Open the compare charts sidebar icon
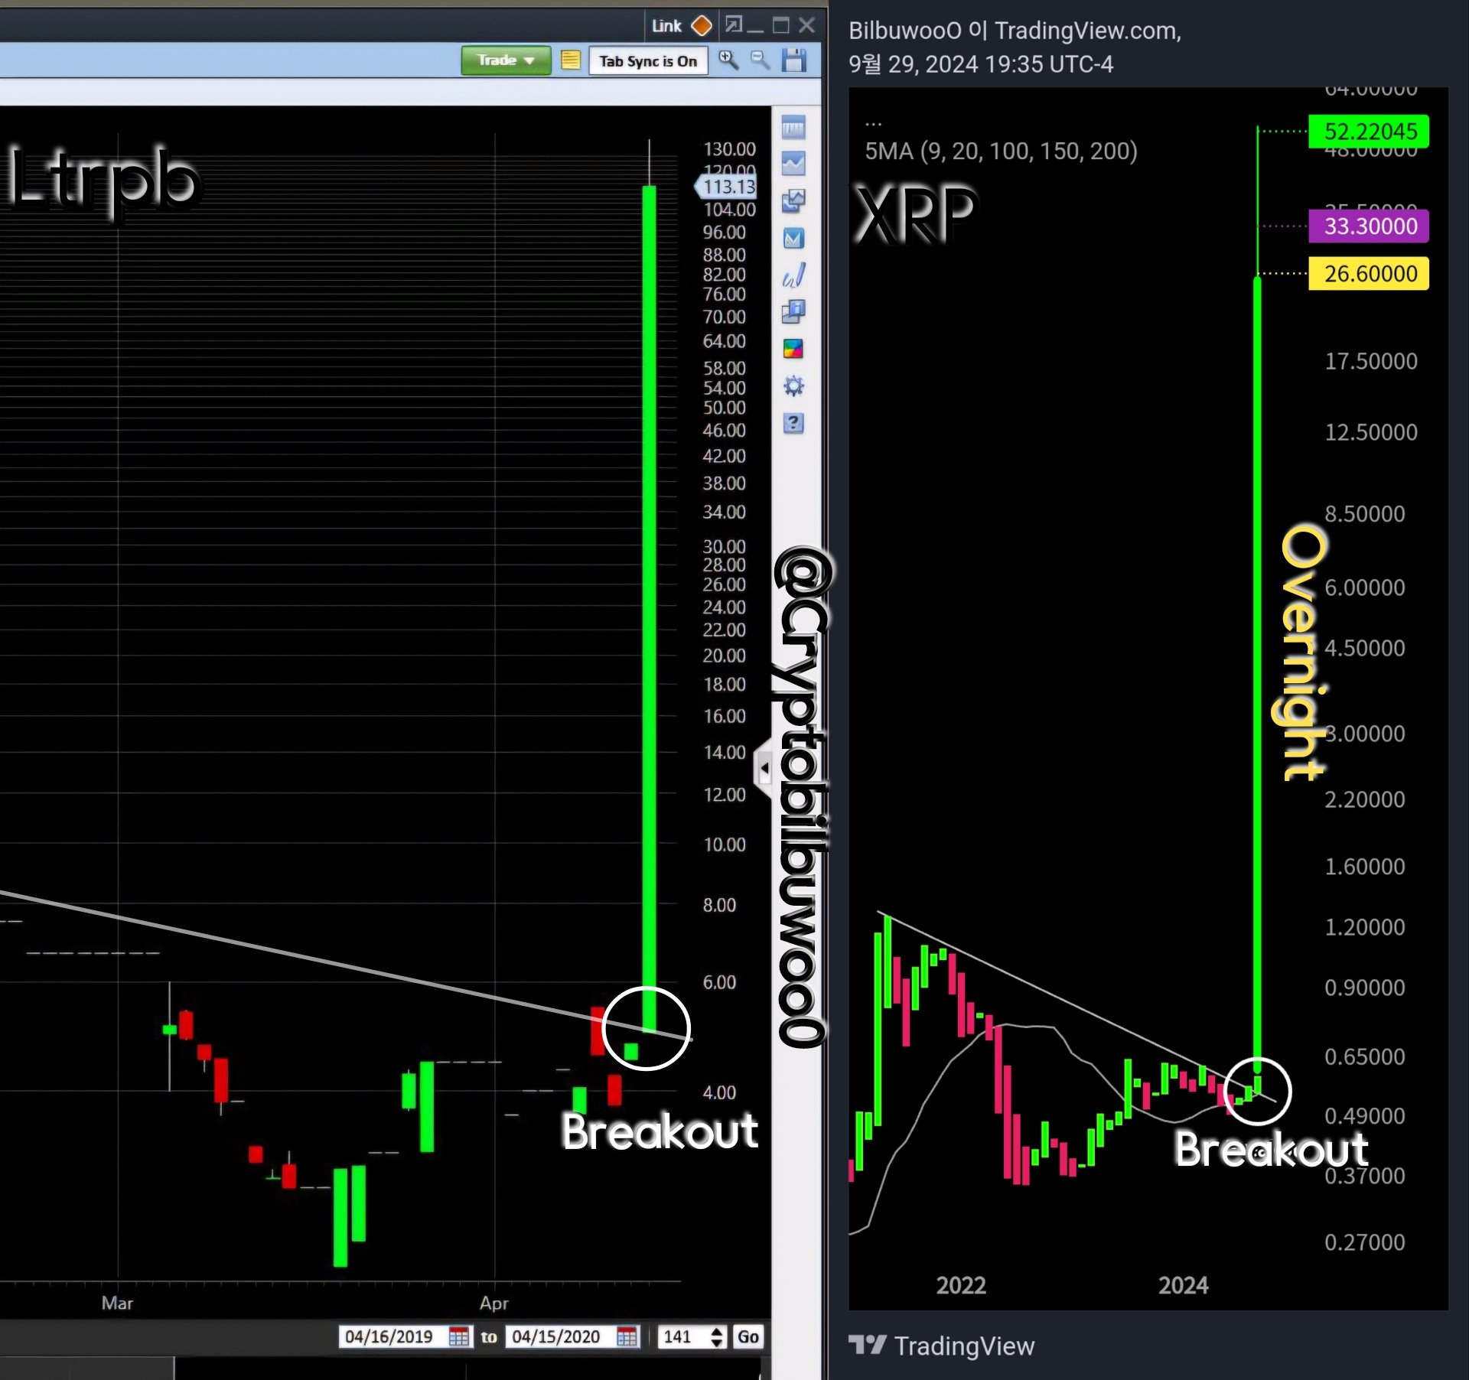The image size is (1469, 1380). coord(793,201)
